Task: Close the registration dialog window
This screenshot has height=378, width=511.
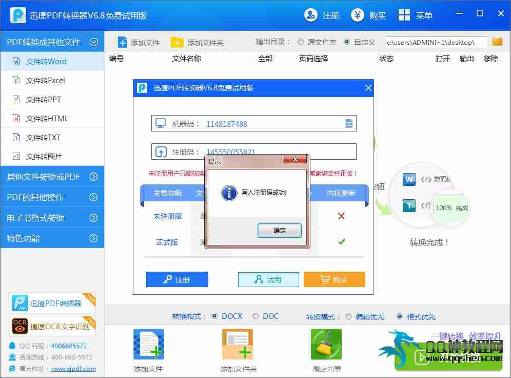Action: pyautogui.click(x=368, y=88)
